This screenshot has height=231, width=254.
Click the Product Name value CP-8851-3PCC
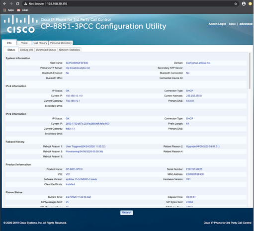tap(74, 169)
